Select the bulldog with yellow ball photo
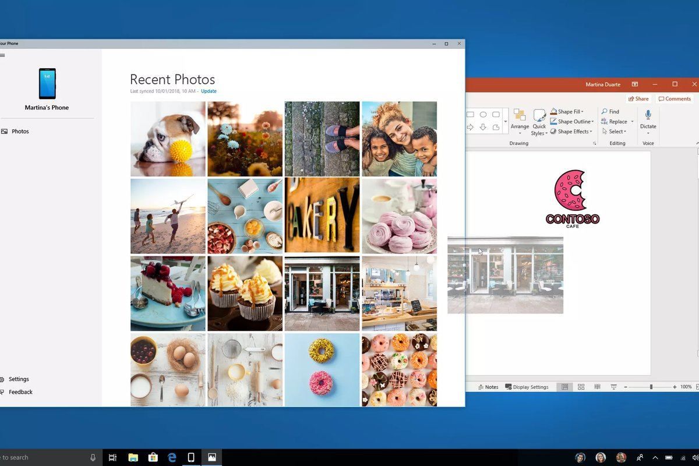The height and width of the screenshot is (466, 699). [168, 139]
